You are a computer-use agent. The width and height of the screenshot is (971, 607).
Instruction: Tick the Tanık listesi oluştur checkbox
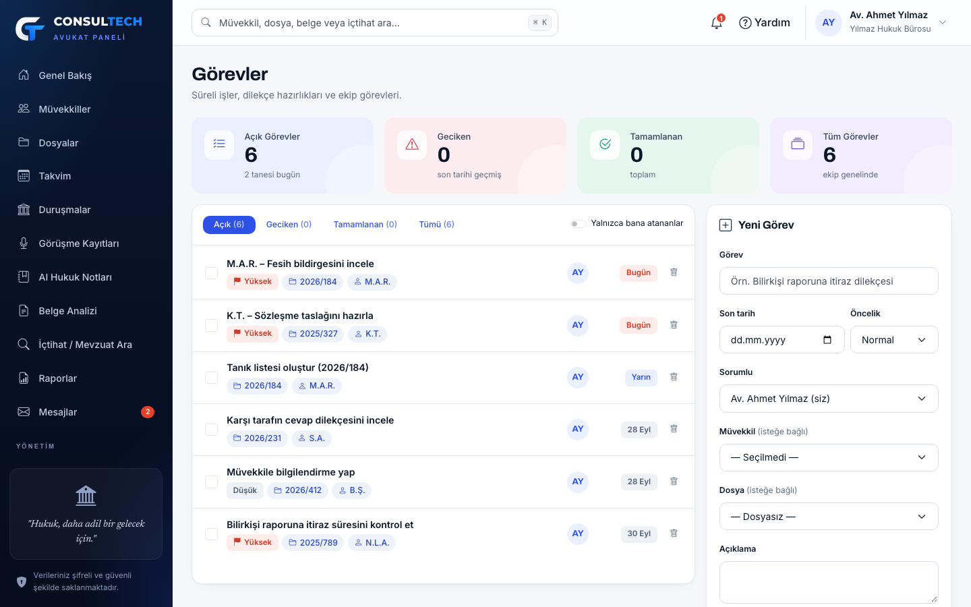click(211, 377)
